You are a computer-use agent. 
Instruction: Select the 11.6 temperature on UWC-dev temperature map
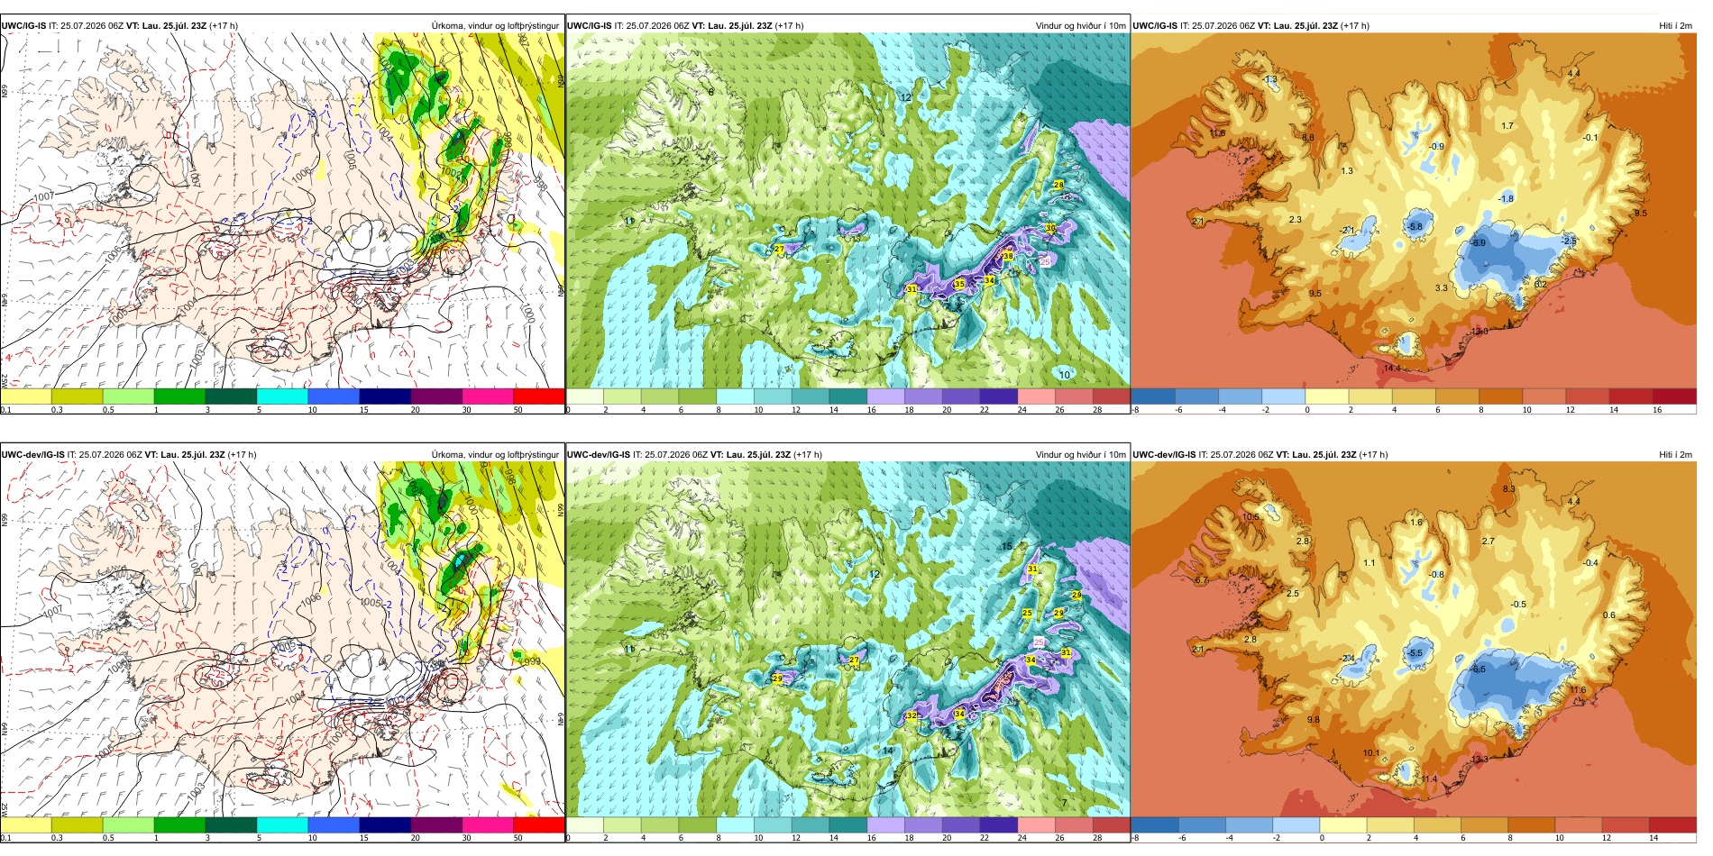pos(1577,690)
